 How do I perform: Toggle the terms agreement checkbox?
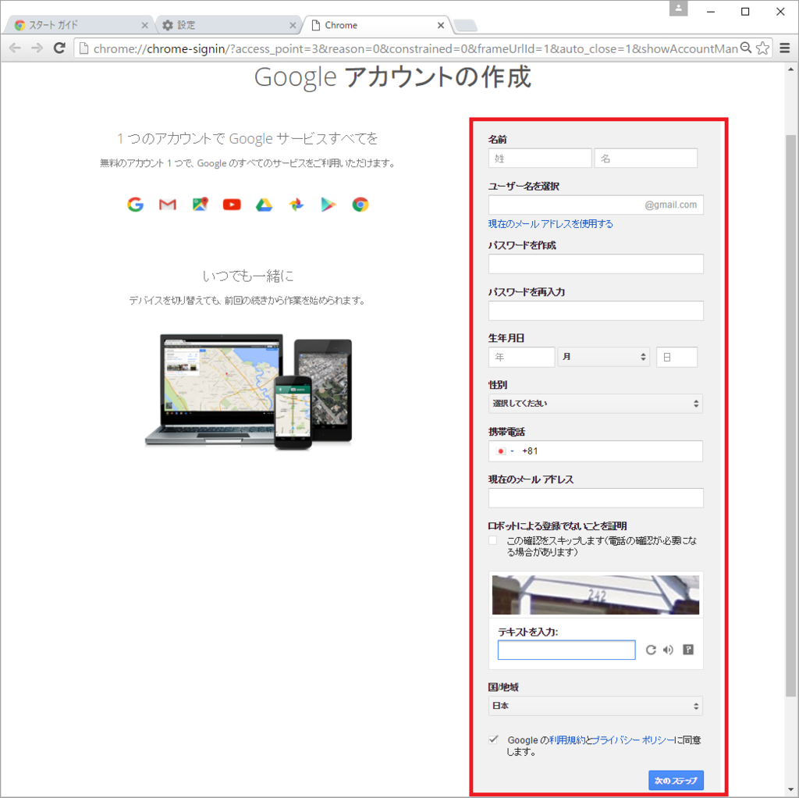493,739
